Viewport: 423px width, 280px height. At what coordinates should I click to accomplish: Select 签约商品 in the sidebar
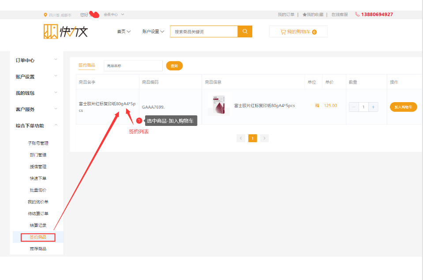(x=38, y=237)
